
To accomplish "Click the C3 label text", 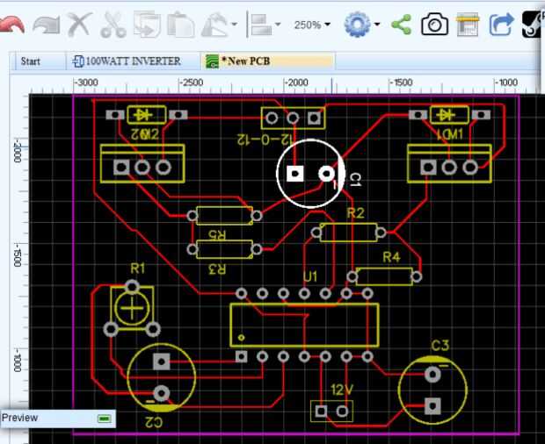I will [x=440, y=346].
